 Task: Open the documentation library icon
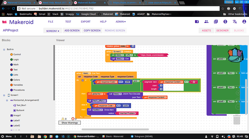[x=216, y=22]
